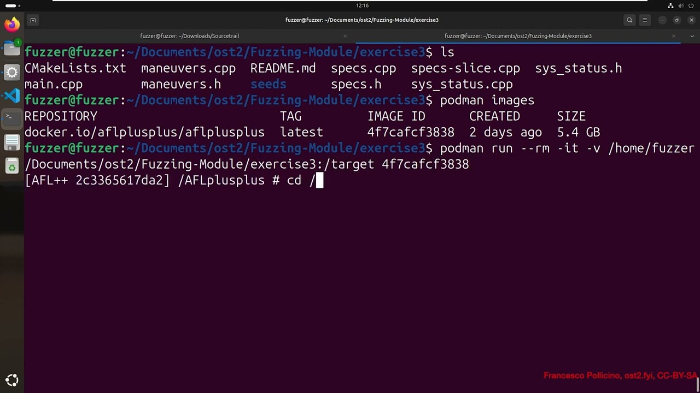Click the sys_status.h file name

(579, 68)
